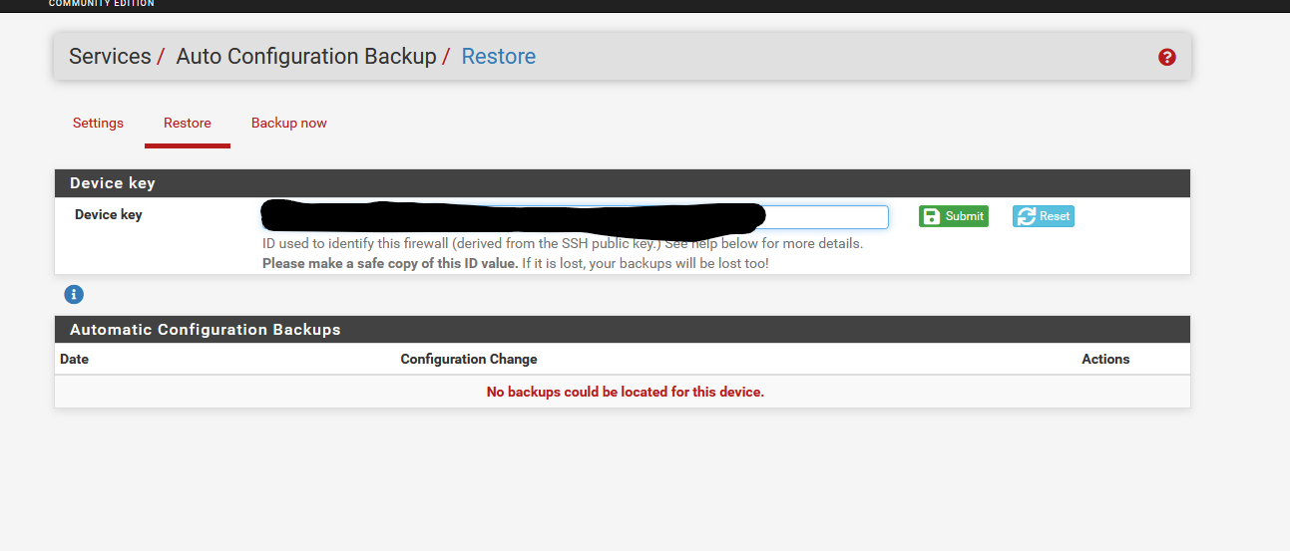The width and height of the screenshot is (1290, 551).
Task: Open the red help question mark icon
Action: coord(1166,58)
